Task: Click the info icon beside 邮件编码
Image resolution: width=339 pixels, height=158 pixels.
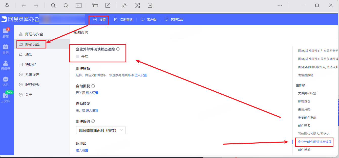Action: pos(93,121)
